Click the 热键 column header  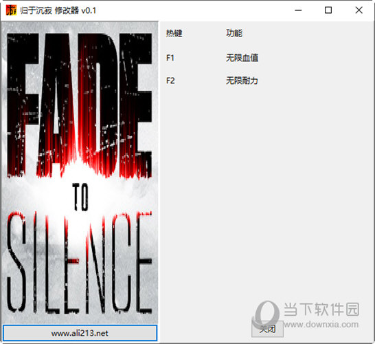[174, 33]
